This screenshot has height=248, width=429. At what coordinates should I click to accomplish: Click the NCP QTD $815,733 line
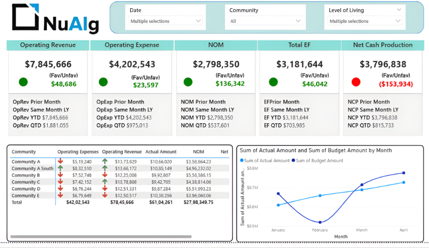pos(371,125)
